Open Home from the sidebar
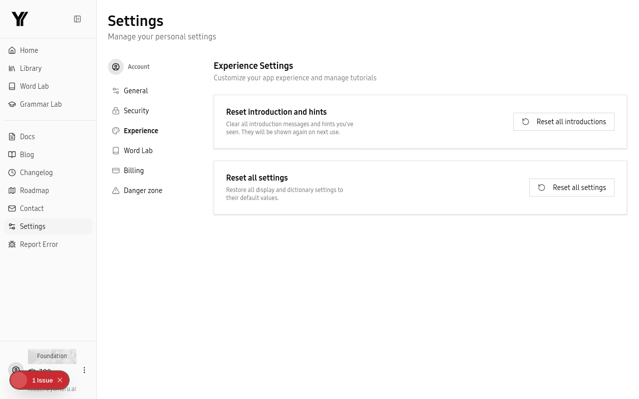 [x=29, y=50]
